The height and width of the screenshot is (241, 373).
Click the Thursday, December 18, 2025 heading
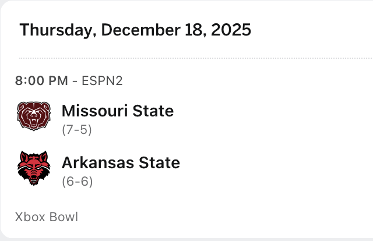[x=135, y=30]
